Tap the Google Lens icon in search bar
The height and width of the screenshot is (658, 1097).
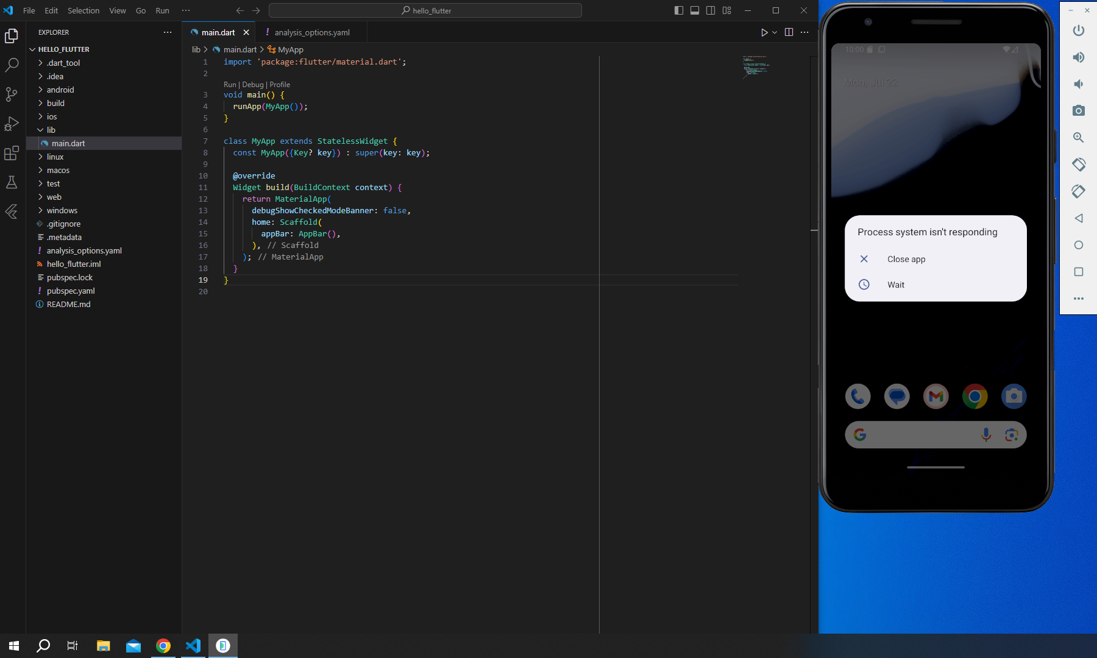tap(1012, 435)
